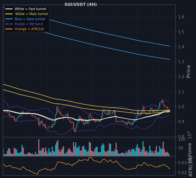Image resolution: width=196 pixels, height=178 pixels.
Task: Click the 1.0 price axis label
Action: point(181,107)
